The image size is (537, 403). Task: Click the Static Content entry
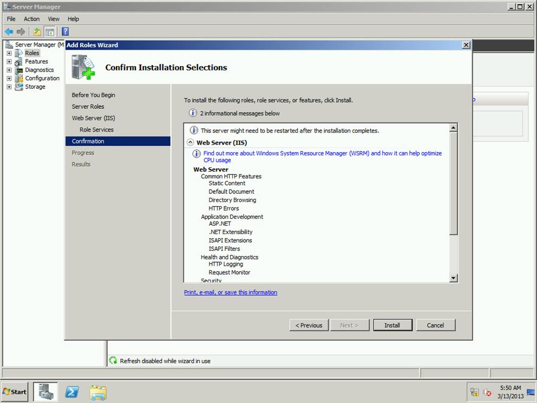[x=227, y=183]
